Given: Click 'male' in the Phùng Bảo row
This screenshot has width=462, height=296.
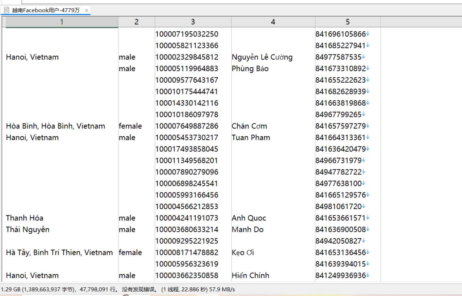Looking at the screenshot, I should [x=127, y=69].
